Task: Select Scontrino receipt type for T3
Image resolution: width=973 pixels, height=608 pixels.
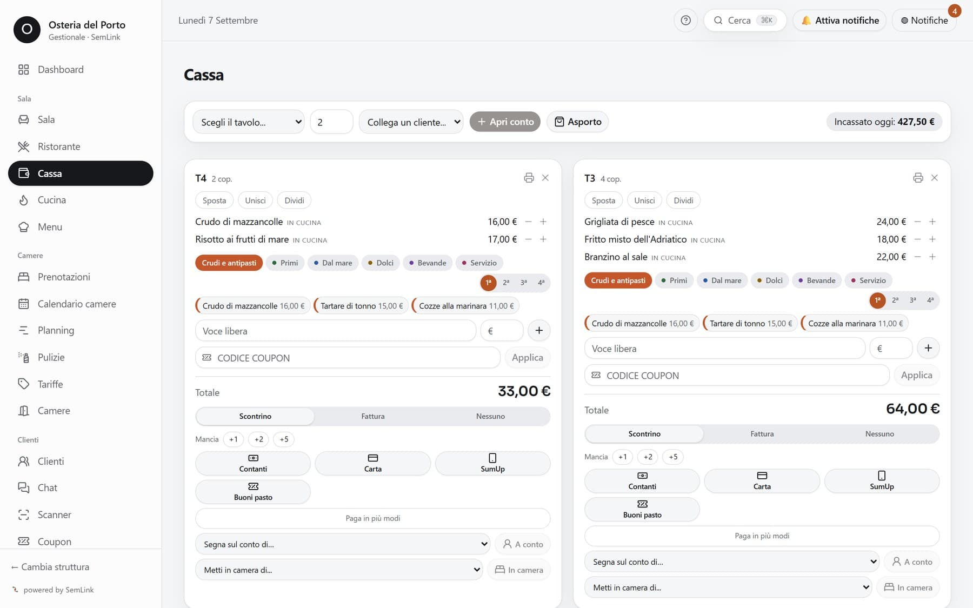Action: point(644,433)
